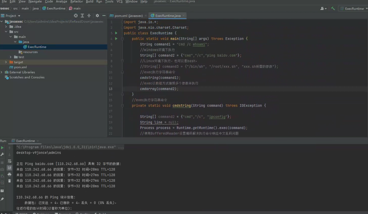Select the resources folder

point(28,52)
